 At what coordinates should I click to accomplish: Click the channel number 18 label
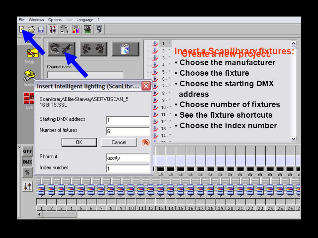pos(211,208)
